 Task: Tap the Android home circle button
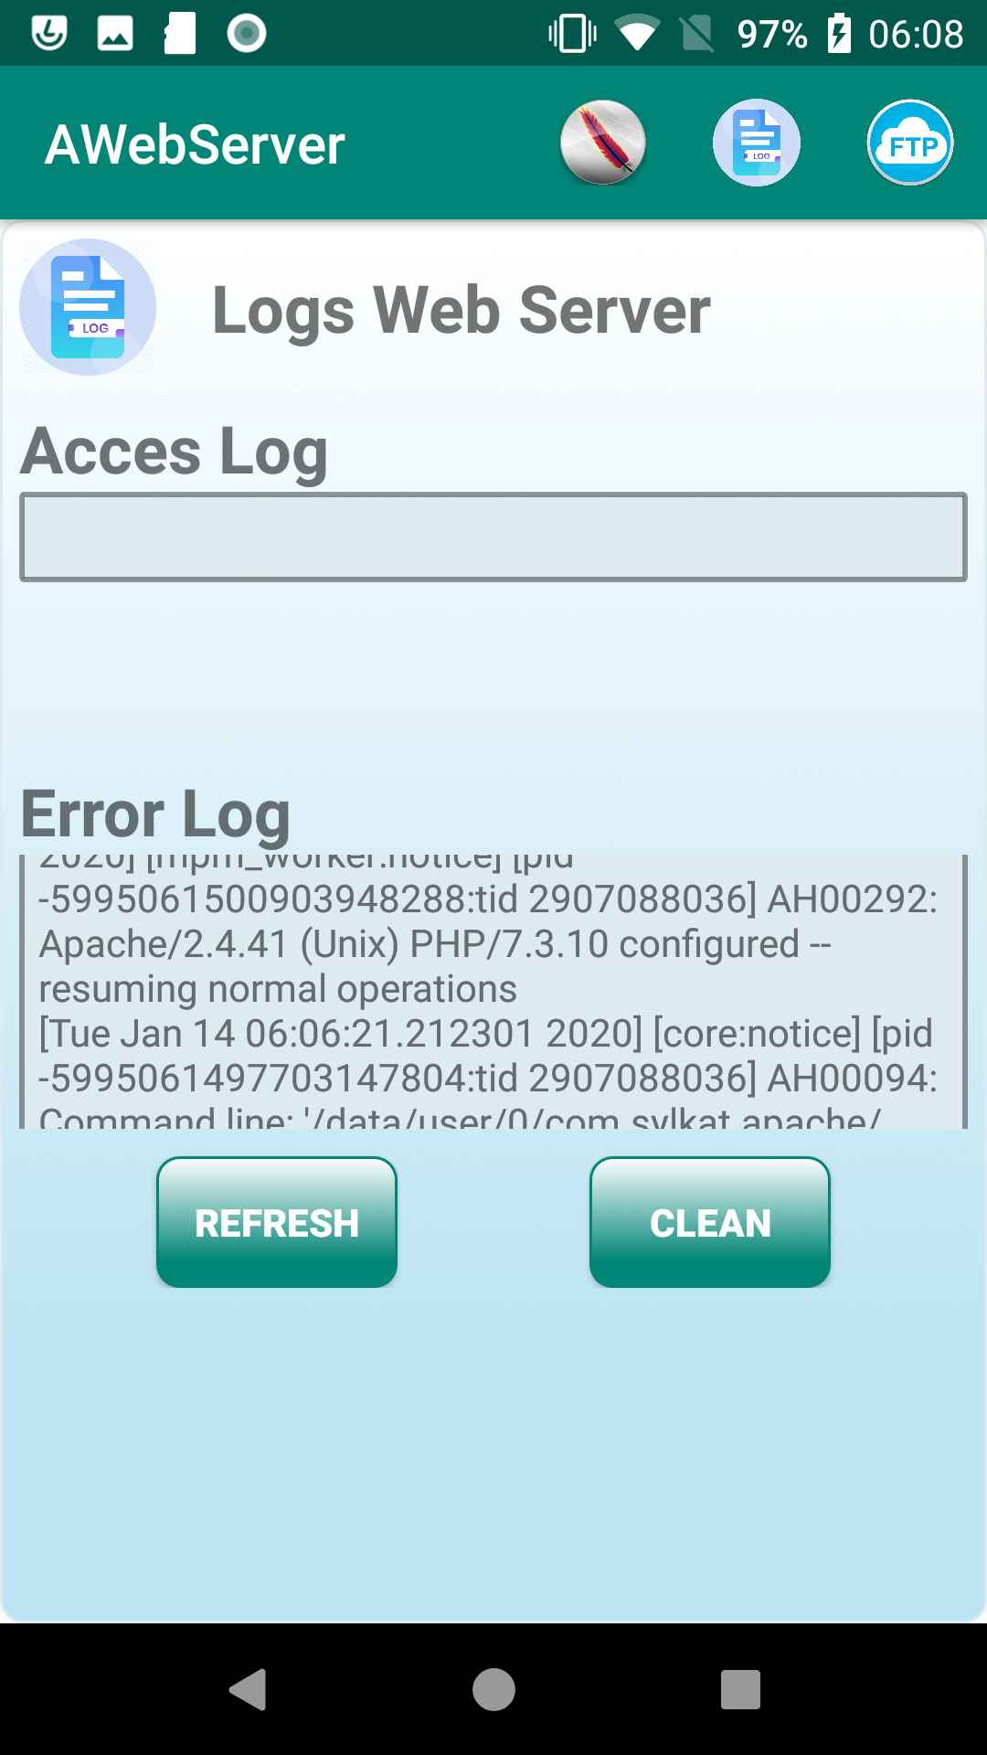[x=493, y=1689]
